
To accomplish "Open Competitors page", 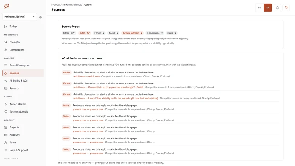I will [23, 50].
